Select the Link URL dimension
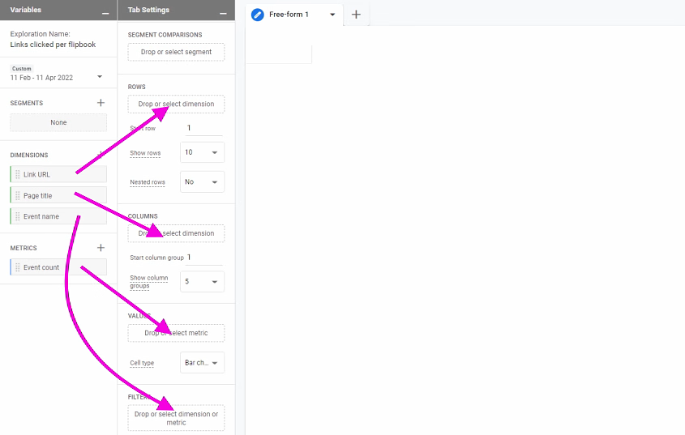The height and width of the screenshot is (435, 685). [x=58, y=174]
